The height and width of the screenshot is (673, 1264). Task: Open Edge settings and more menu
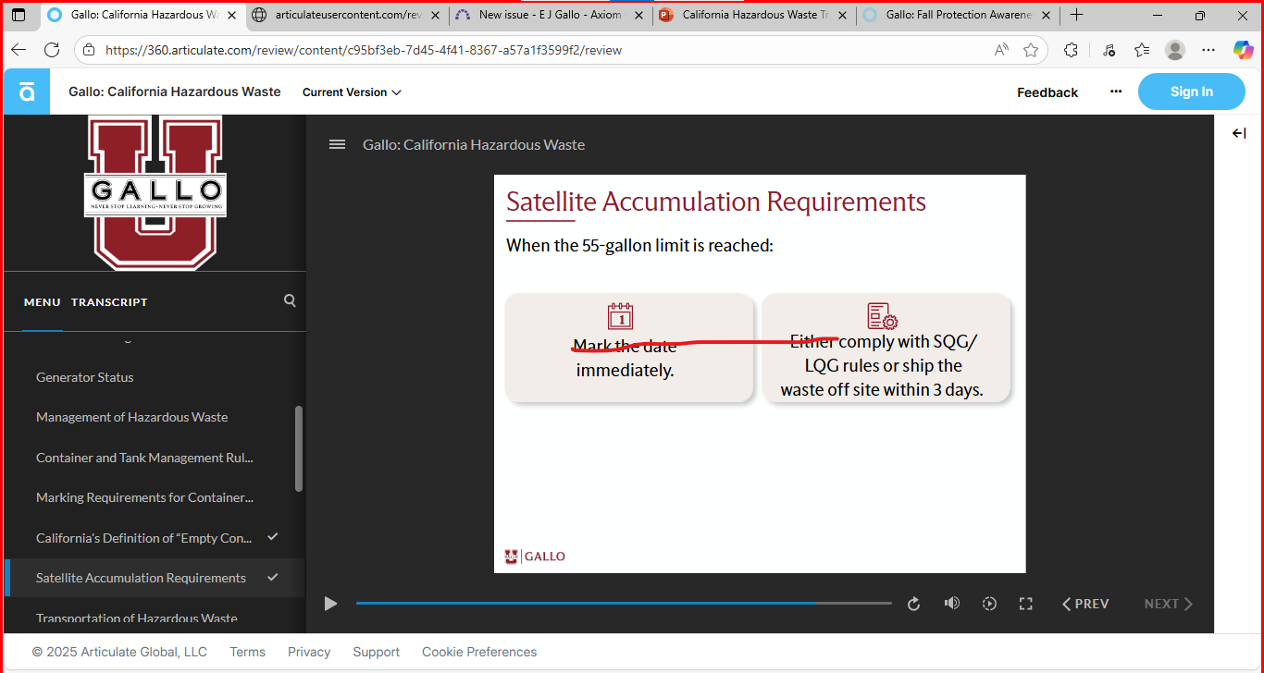1208,50
